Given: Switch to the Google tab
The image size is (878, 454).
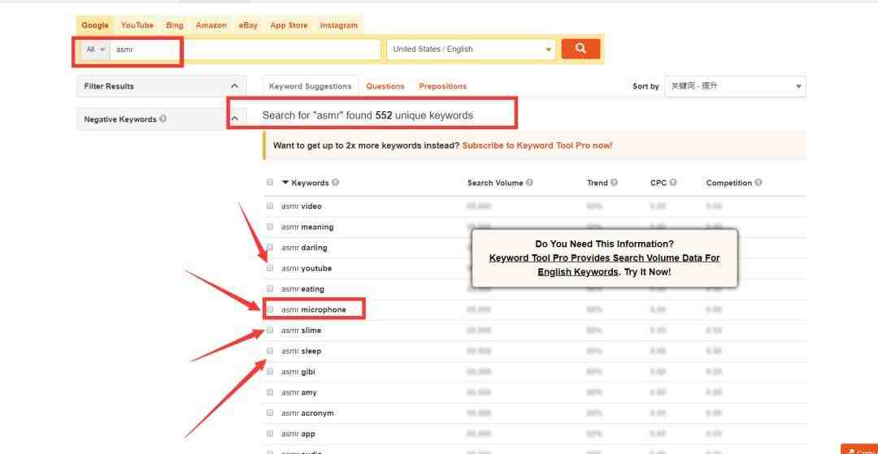Looking at the screenshot, I should click(x=94, y=25).
